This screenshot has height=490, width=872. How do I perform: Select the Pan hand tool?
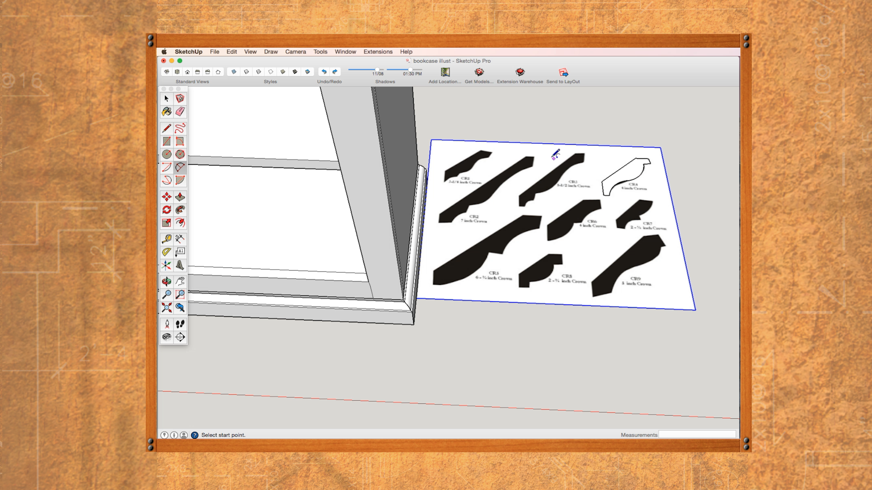(180, 281)
